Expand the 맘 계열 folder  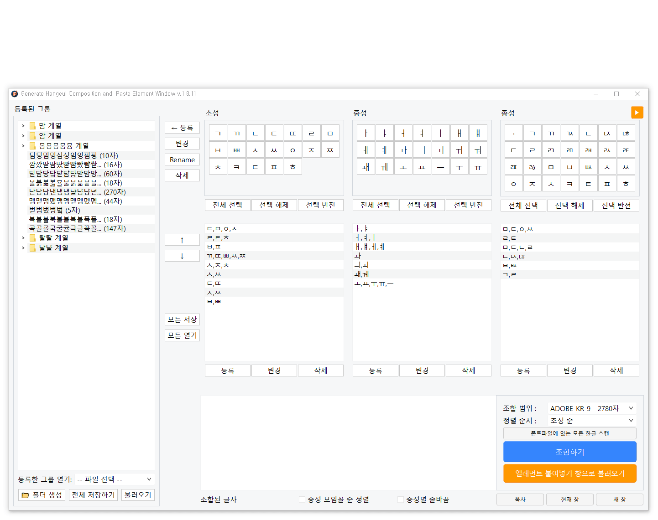click(23, 126)
